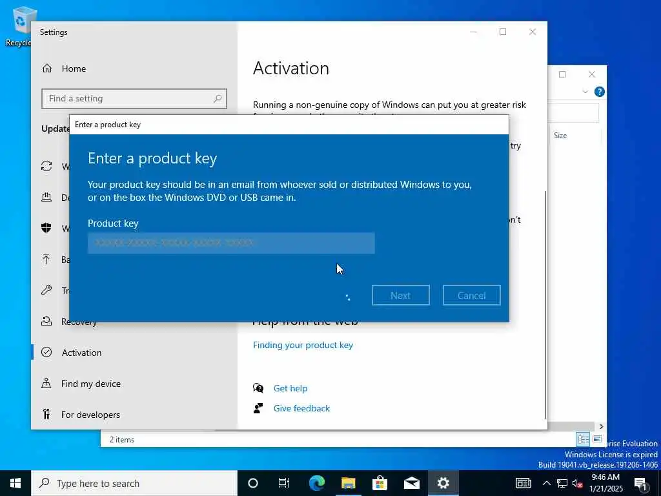The width and height of the screenshot is (661, 496).
Task: Click the For developers tools icon
Action: tap(46, 414)
